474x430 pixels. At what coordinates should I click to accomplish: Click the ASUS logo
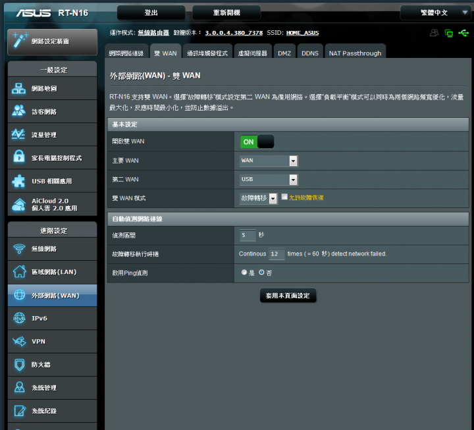(x=34, y=13)
